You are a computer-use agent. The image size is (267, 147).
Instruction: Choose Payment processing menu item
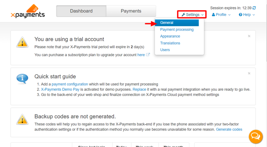[177, 29]
